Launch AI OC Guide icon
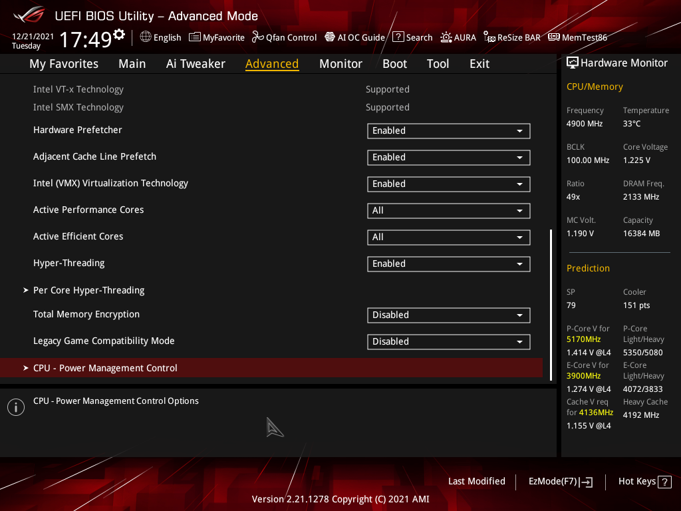This screenshot has height=511, width=681. pos(330,37)
